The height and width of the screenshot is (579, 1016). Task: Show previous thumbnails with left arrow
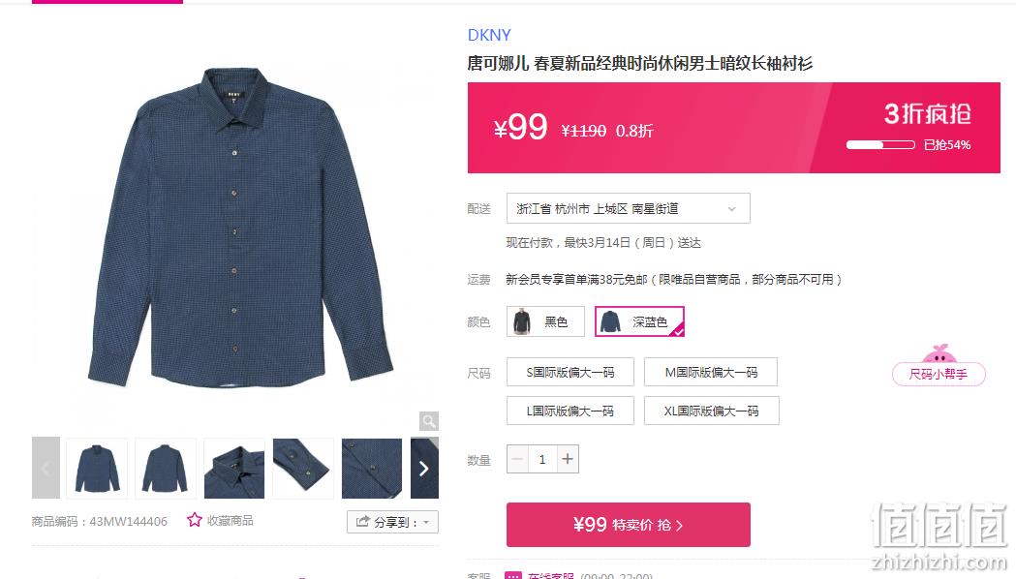click(46, 469)
